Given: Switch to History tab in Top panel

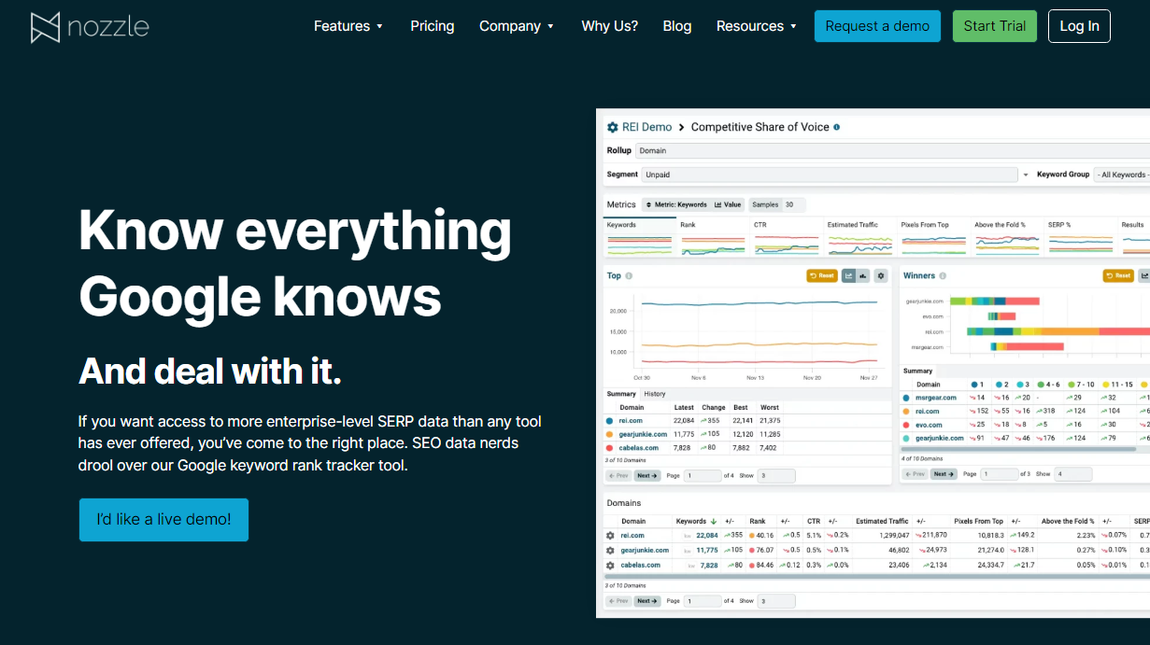Looking at the screenshot, I should [x=655, y=394].
